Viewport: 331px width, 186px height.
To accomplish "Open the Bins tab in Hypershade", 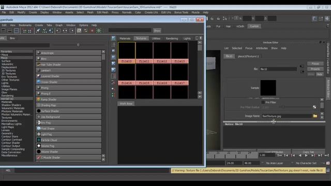I will click(x=12, y=38).
